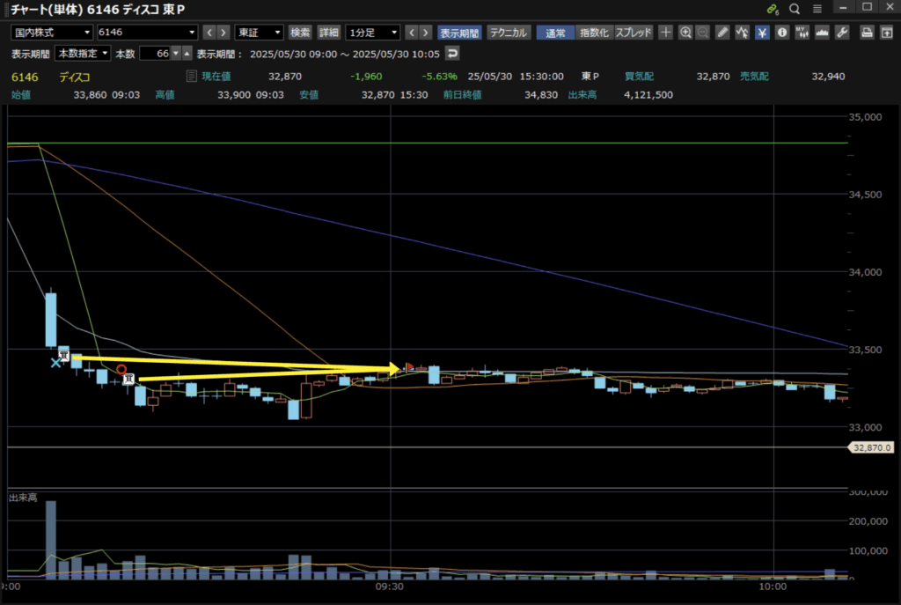Click the -1,960 price change value

(366, 77)
